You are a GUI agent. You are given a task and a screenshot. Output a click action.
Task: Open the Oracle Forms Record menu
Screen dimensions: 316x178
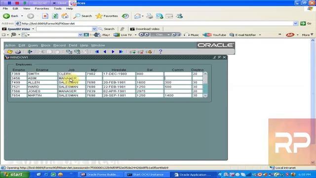coord(59,45)
